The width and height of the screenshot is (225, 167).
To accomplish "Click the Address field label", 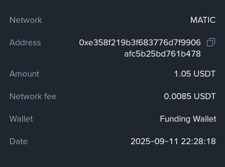I will click(25, 43).
